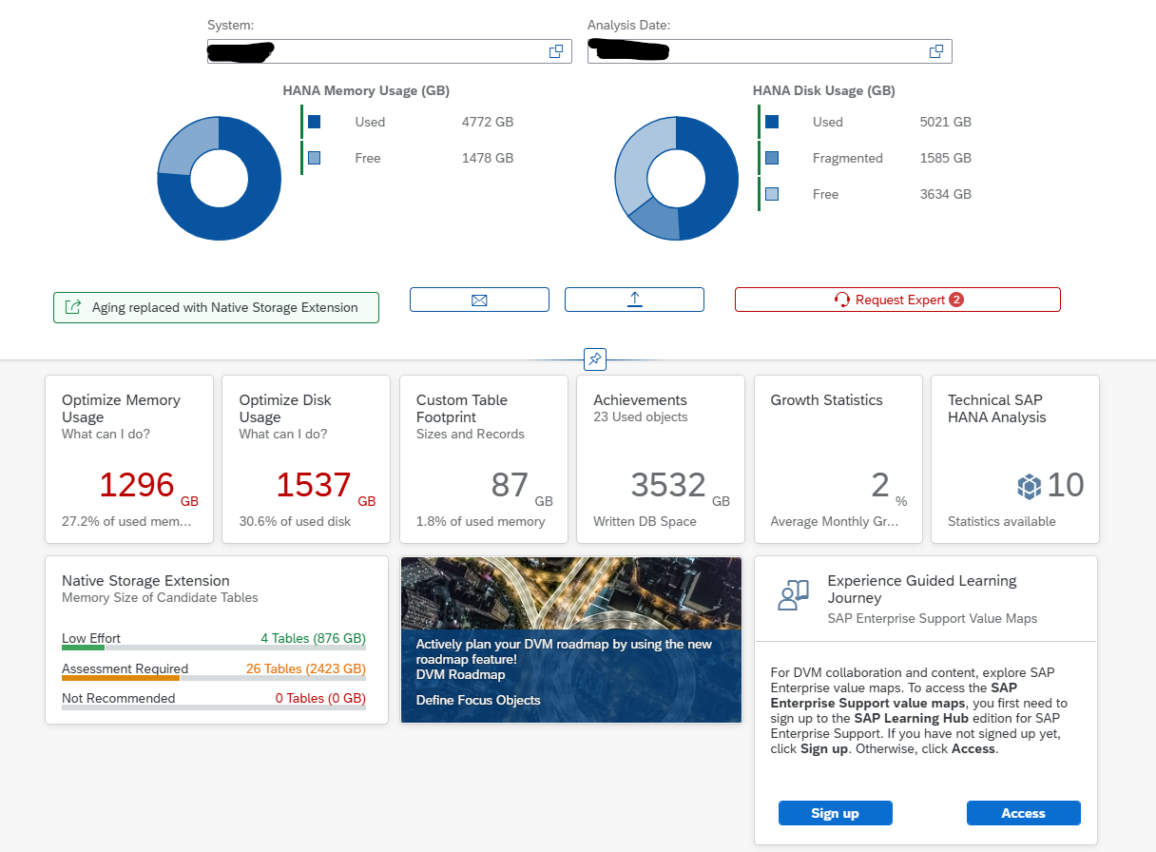Click the Assessment Required label
Screen dimensions: 1156x852
click(125, 668)
